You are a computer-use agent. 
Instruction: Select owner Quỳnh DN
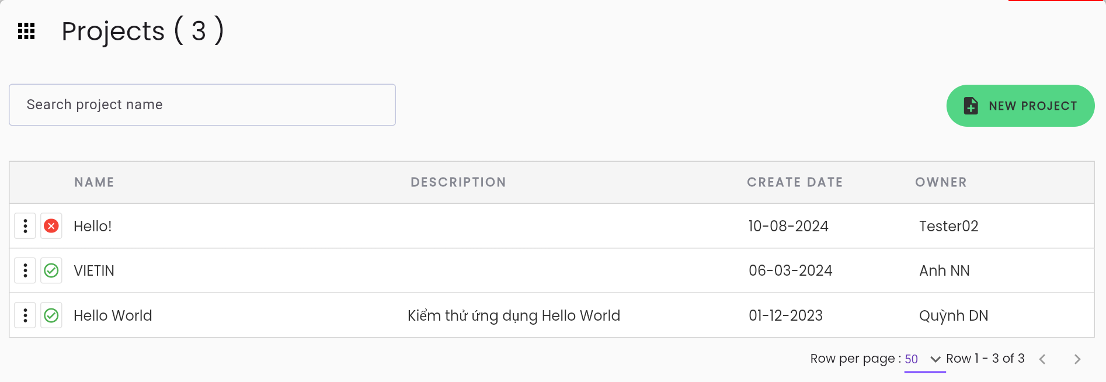[x=954, y=316]
